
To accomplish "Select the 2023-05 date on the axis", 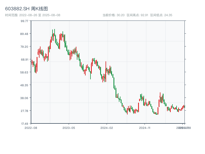I will [69, 128].
